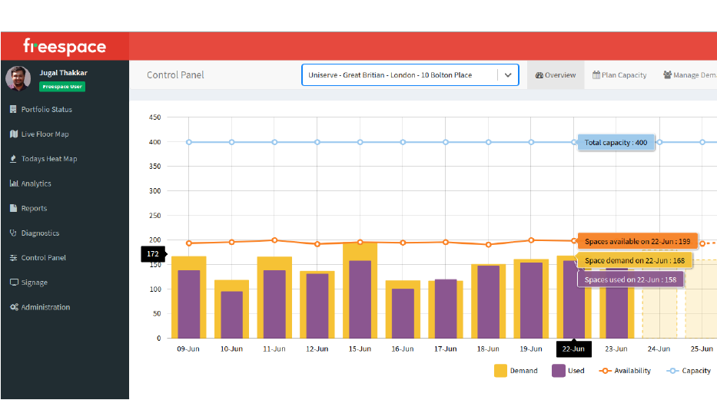Viewport: 717px width, 400px height.
Task: Click the Todays Heat Map icon
Action: (13, 159)
